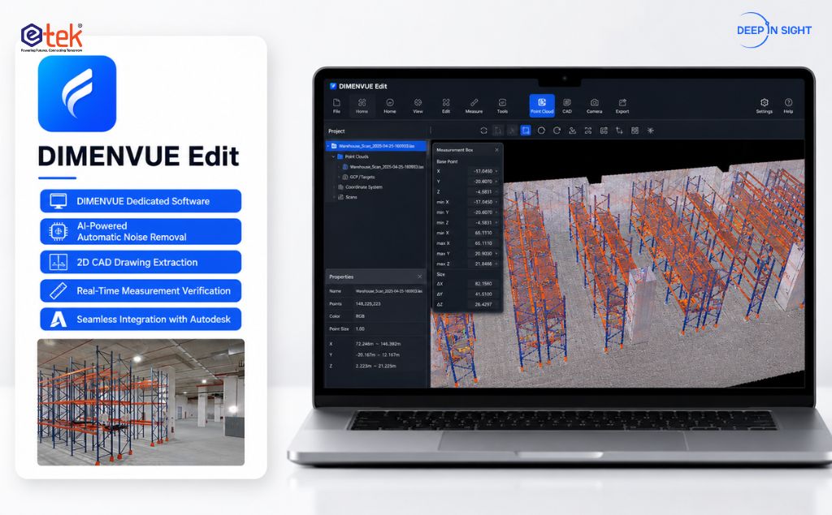Click the sunburst brightness icon in sub-toolbar
The image size is (832, 515).
point(651,131)
